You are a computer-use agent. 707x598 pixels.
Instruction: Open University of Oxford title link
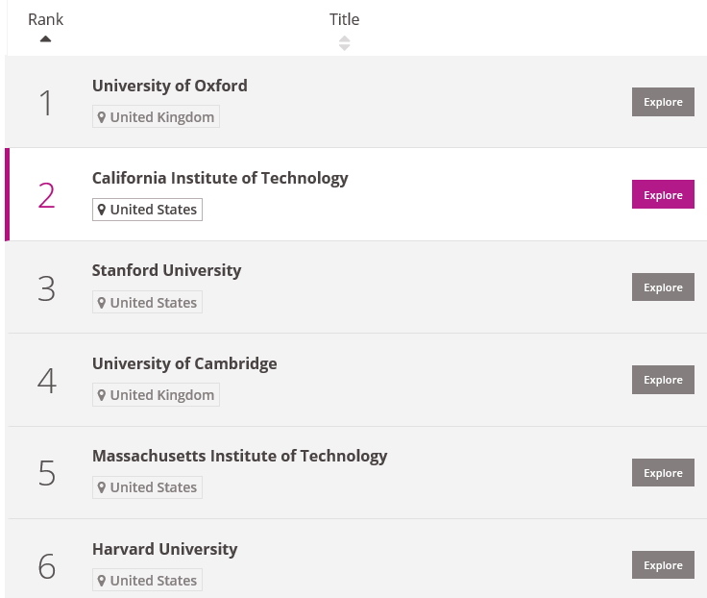[x=169, y=86]
